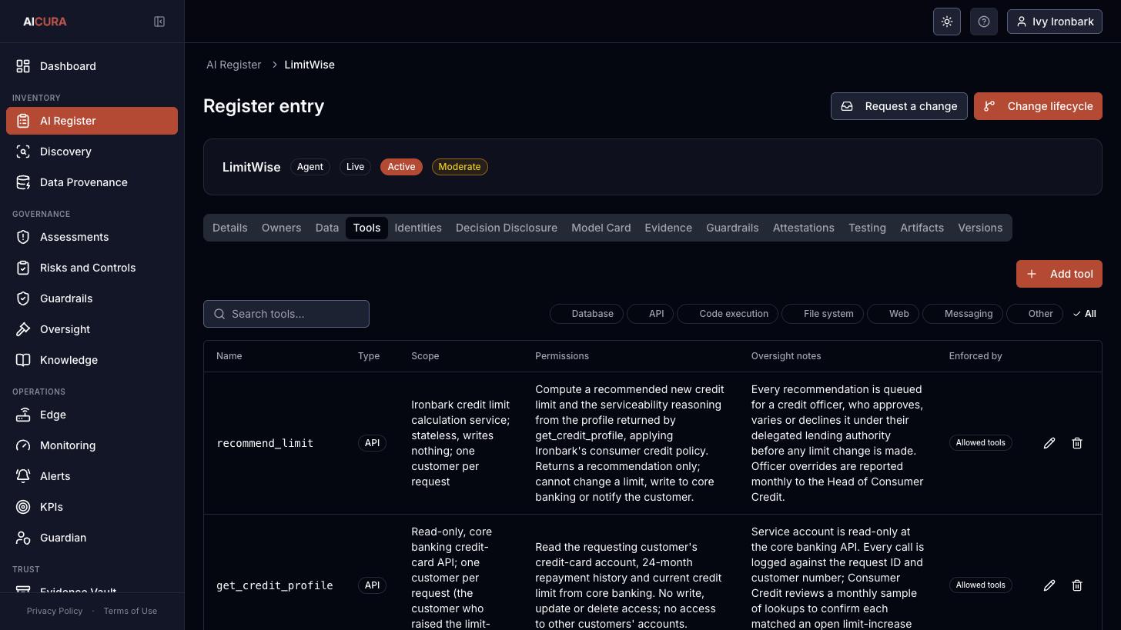The image size is (1121, 630).
Task: Toggle the Web filter chip
Action: [893, 314]
